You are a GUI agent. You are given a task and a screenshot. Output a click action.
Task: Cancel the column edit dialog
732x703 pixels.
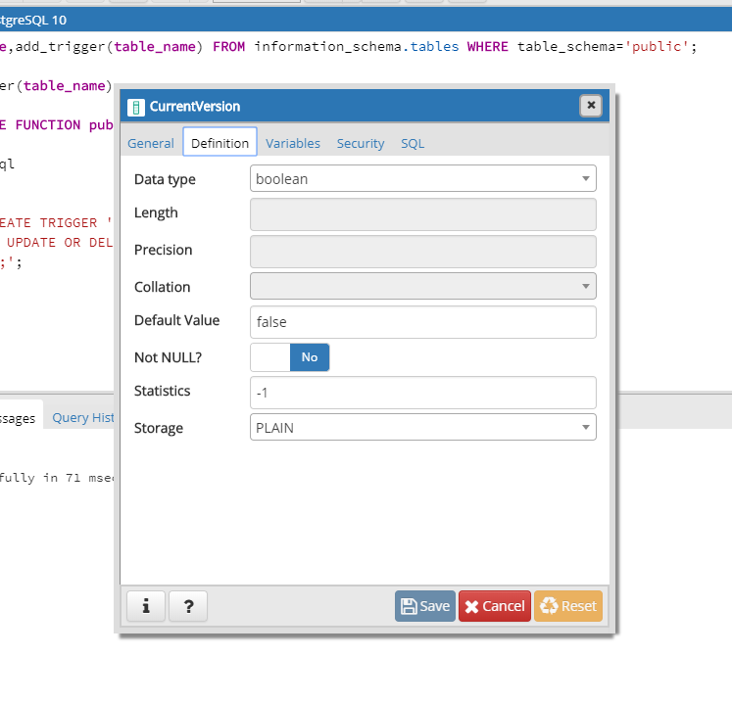[x=494, y=606]
